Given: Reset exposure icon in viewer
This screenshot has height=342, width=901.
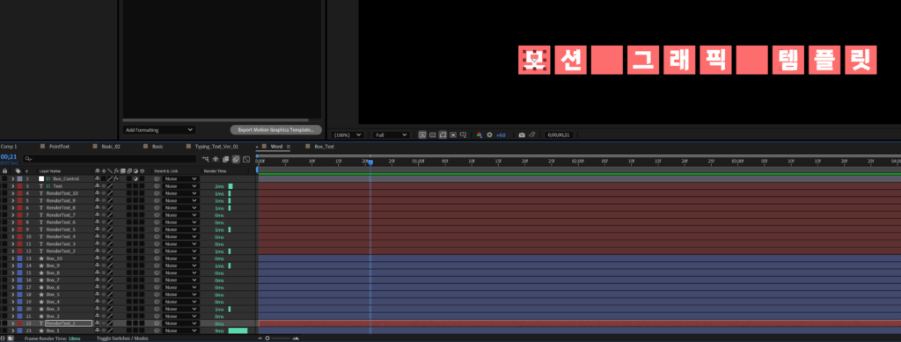Looking at the screenshot, I should 489,135.
